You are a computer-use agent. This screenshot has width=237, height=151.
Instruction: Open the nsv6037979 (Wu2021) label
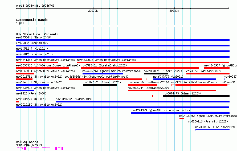(x=168, y=77)
